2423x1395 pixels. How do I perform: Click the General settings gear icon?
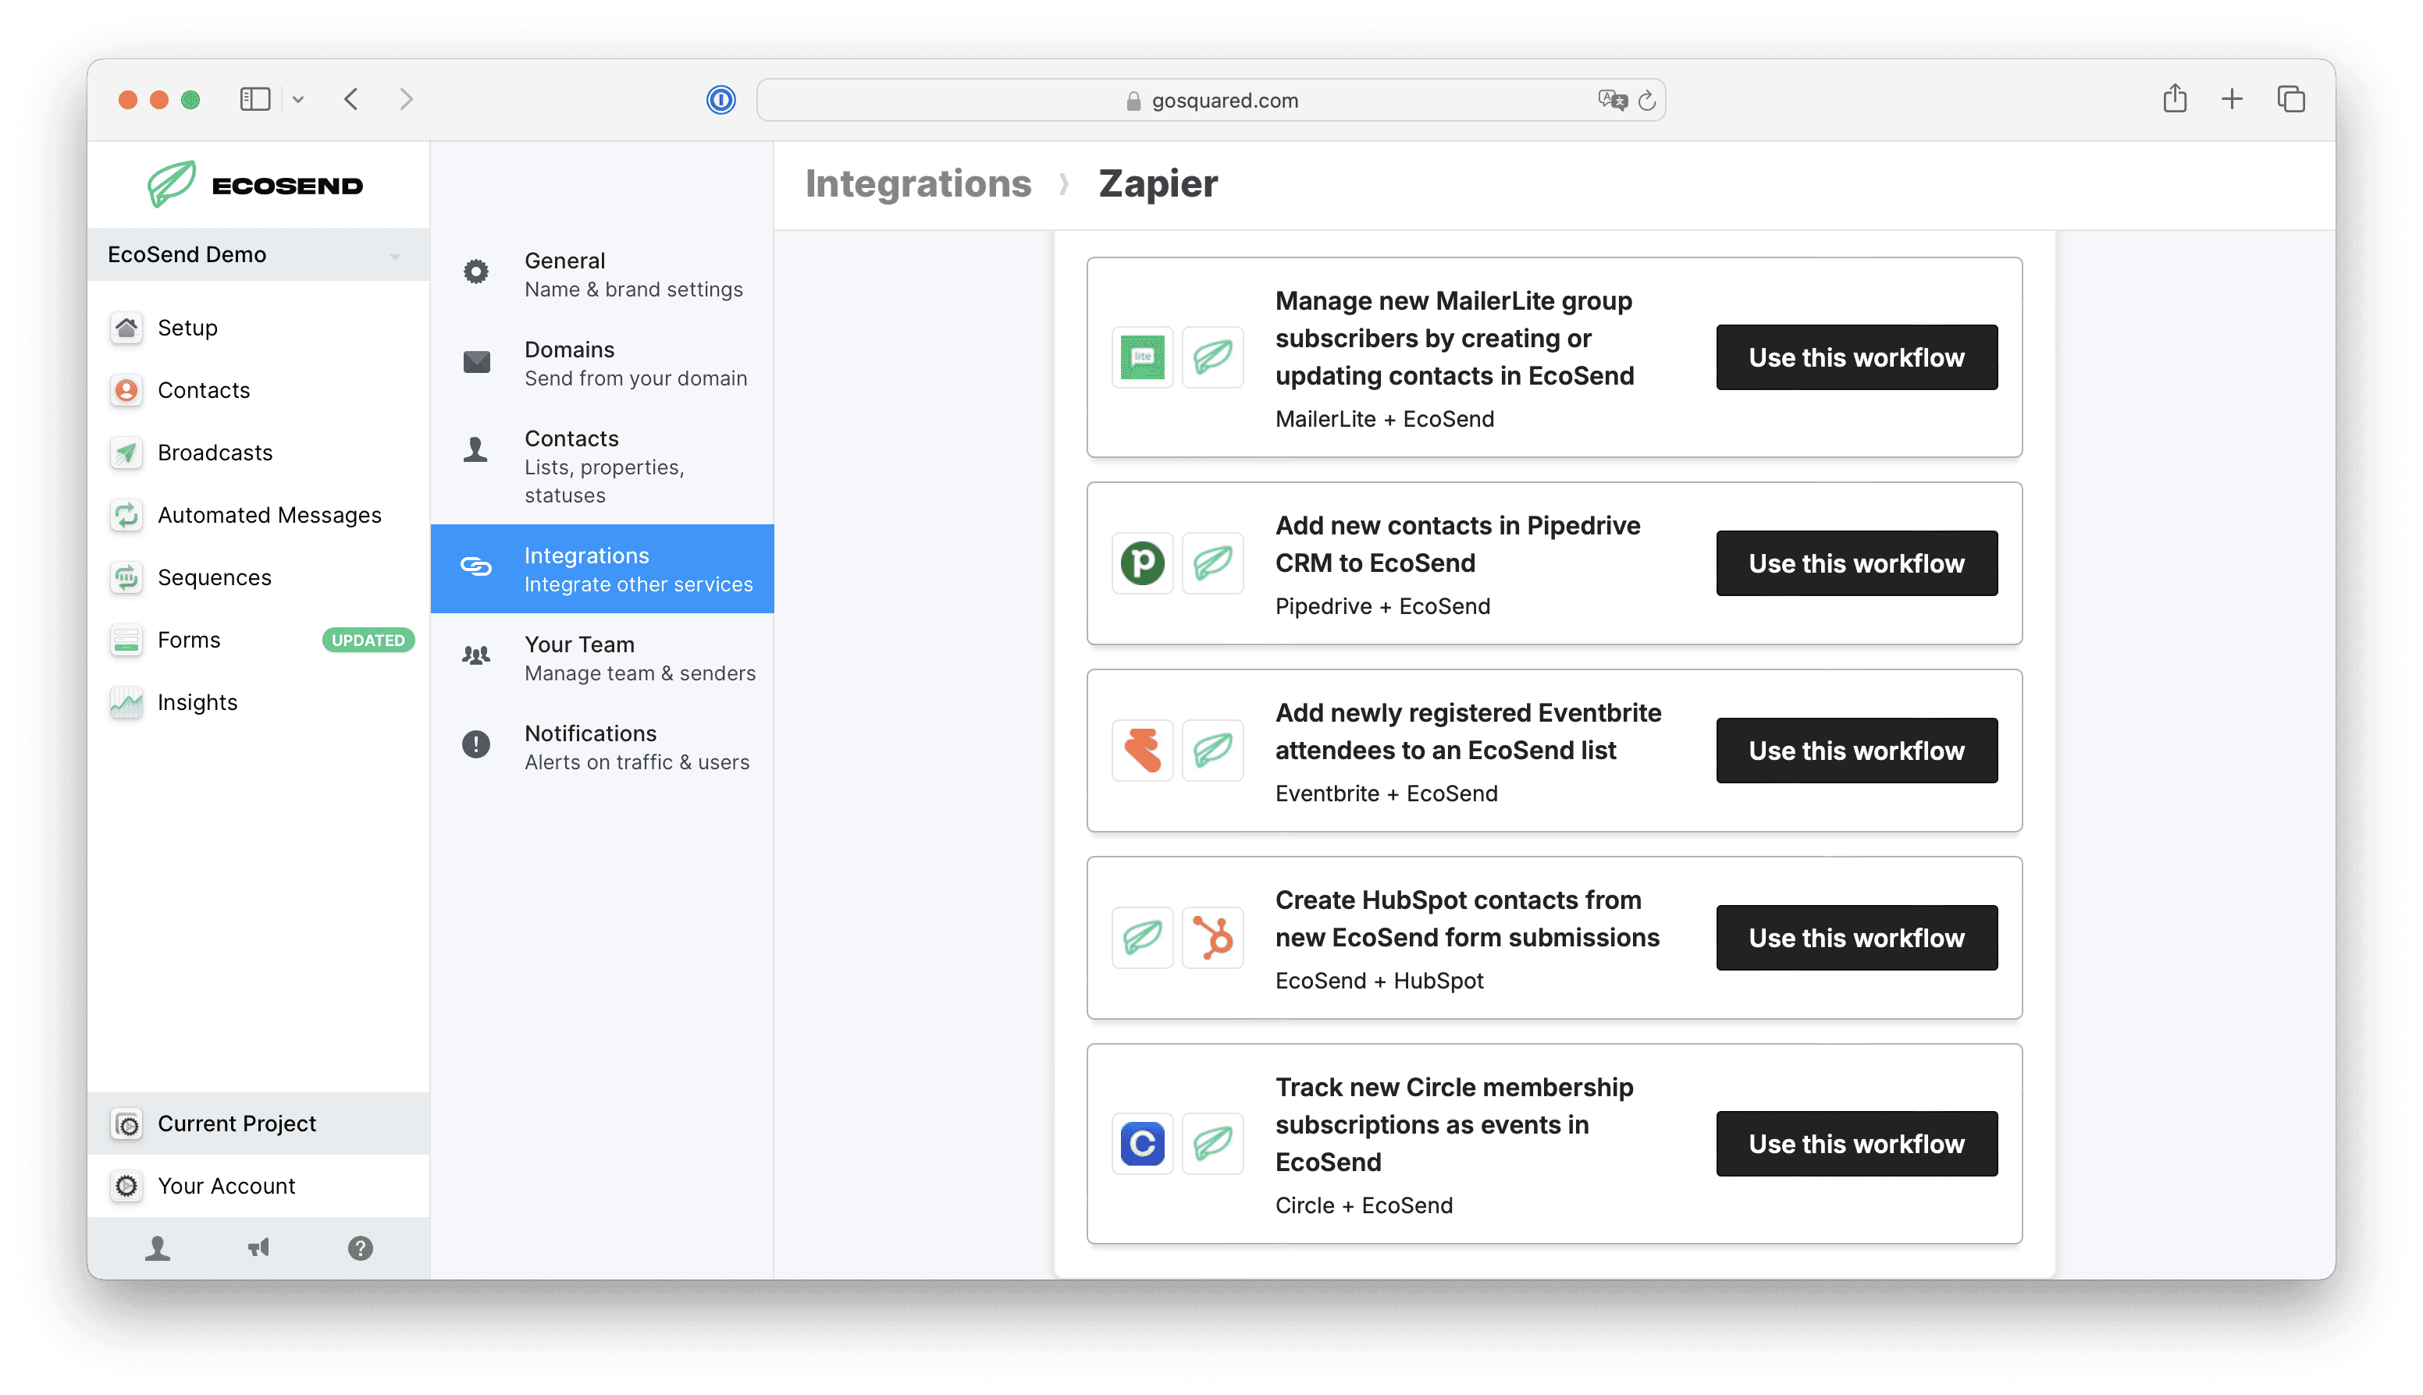pyautogui.click(x=476, y=272)
